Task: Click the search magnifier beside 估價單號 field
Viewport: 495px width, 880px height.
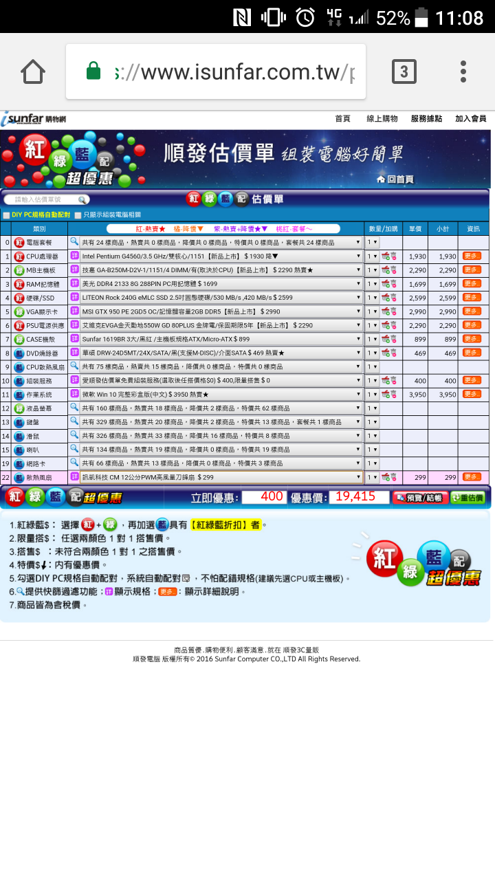Action: tap(82, 199)
